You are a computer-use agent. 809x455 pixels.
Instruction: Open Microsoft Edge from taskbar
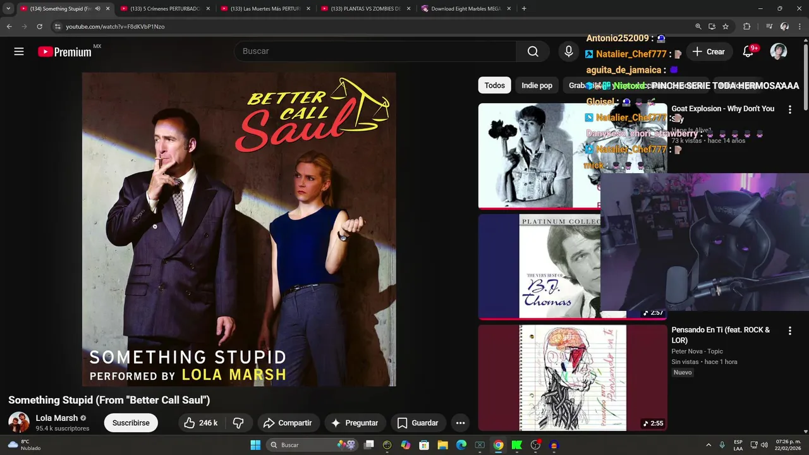click(461, 445)
